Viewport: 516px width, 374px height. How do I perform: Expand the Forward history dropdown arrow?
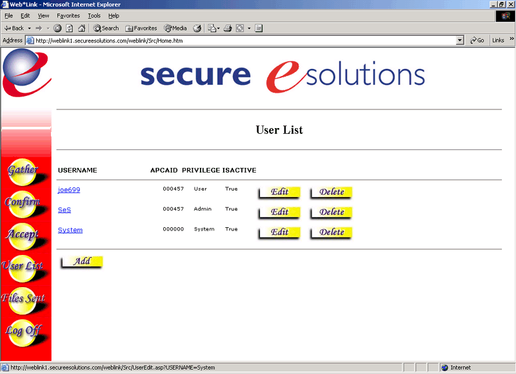coord(48,28)
